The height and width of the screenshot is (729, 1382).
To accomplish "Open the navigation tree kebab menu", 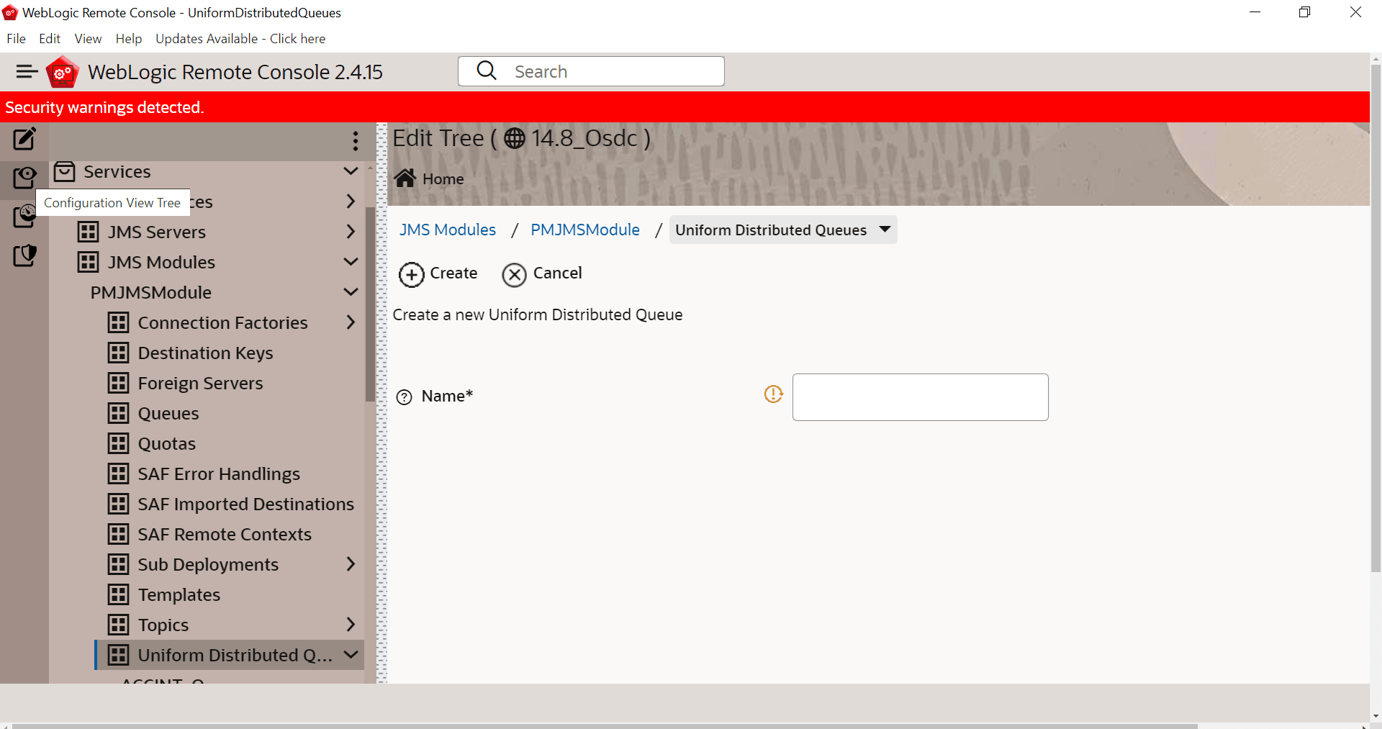I will (356, 140).
